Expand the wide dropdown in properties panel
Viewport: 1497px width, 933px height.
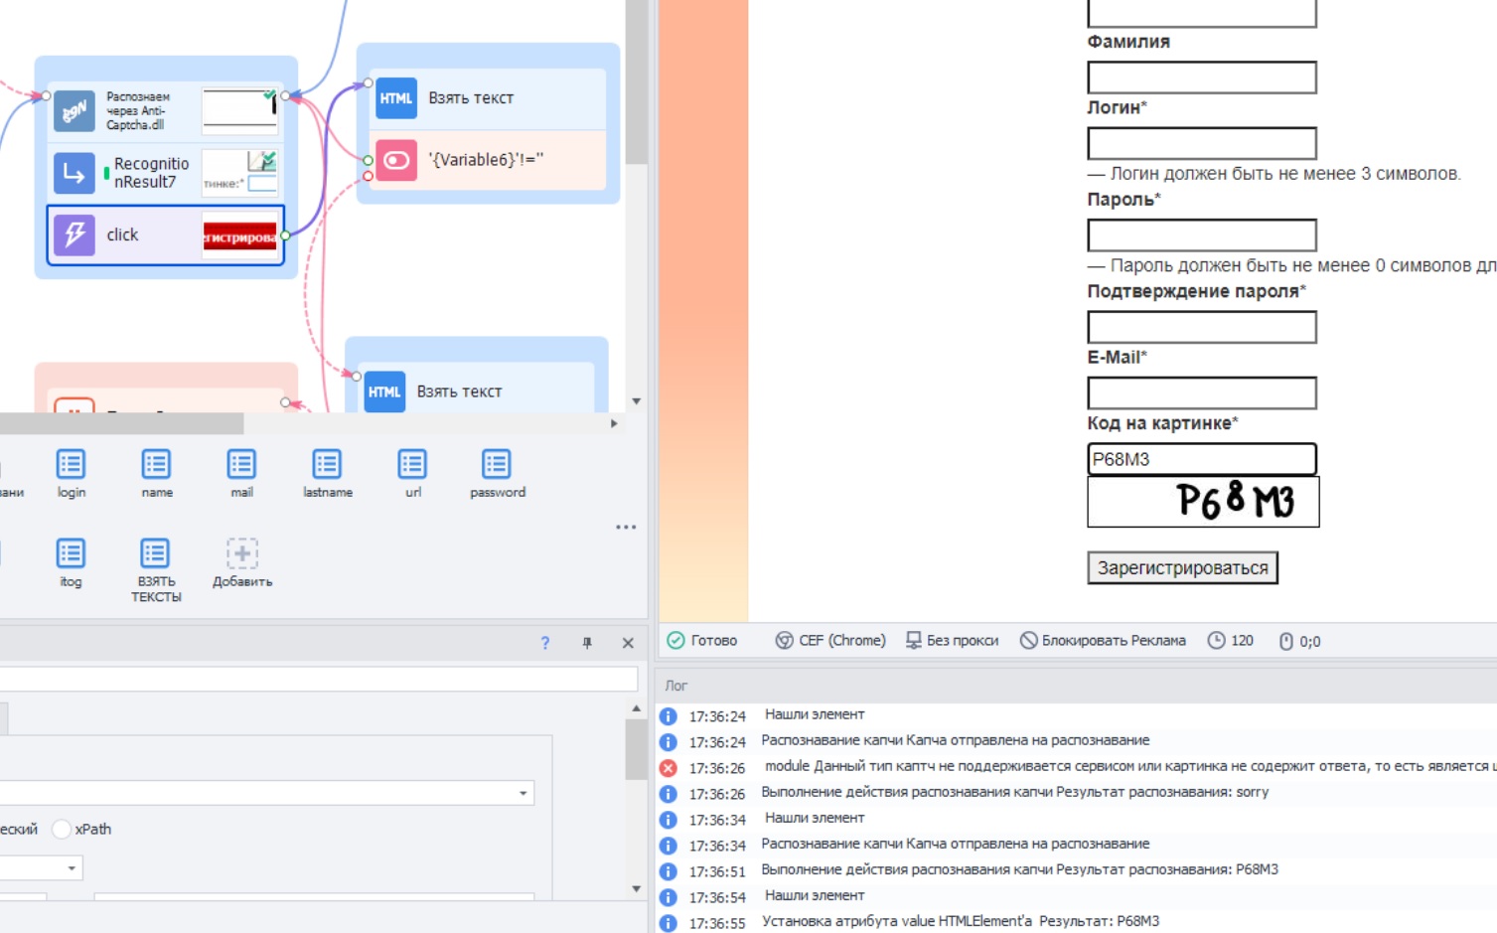tap(267, 793)
